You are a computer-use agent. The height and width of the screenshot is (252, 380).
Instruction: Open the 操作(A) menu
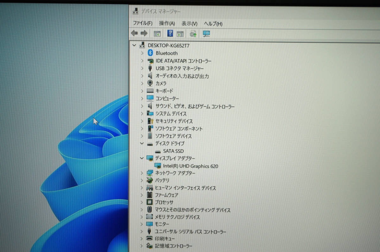click(x=167, y=23)
